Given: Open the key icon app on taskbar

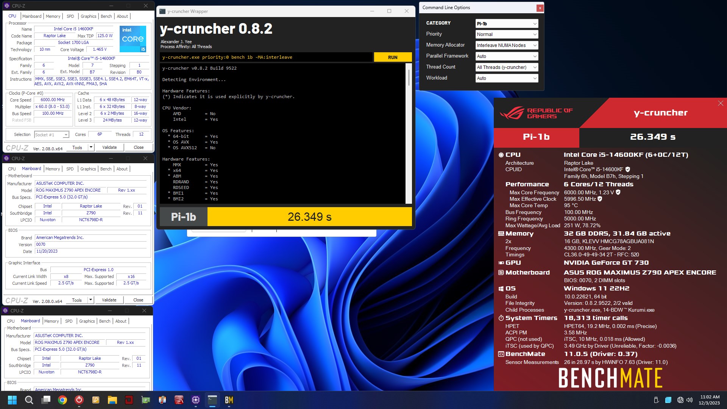Looking at the screenshot, I should pyautogui.click(x=96, y=400).
